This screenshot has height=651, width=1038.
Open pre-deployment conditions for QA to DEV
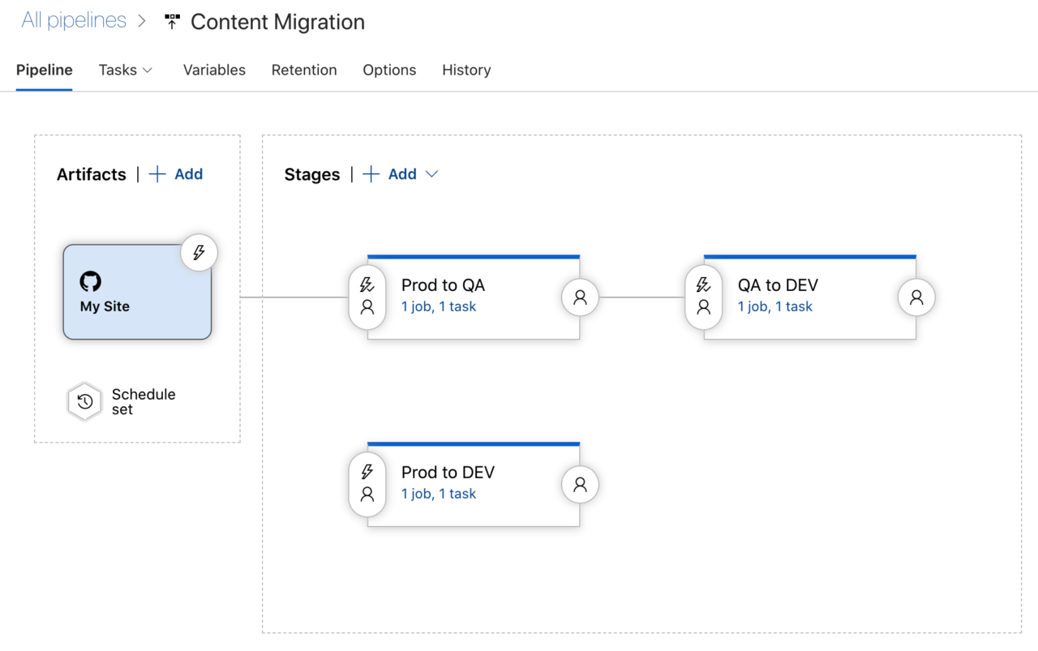(704, 297)
